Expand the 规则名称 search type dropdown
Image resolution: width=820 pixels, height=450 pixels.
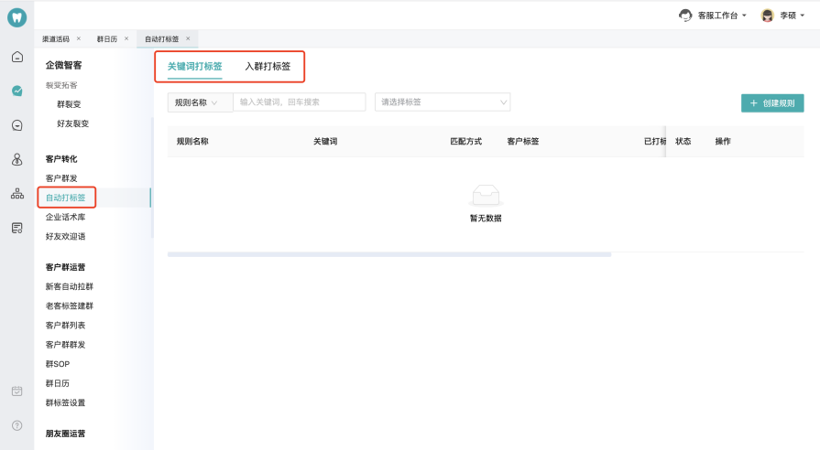[x=200, y=102]
